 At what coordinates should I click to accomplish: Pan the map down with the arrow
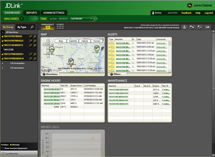(48, 48)
